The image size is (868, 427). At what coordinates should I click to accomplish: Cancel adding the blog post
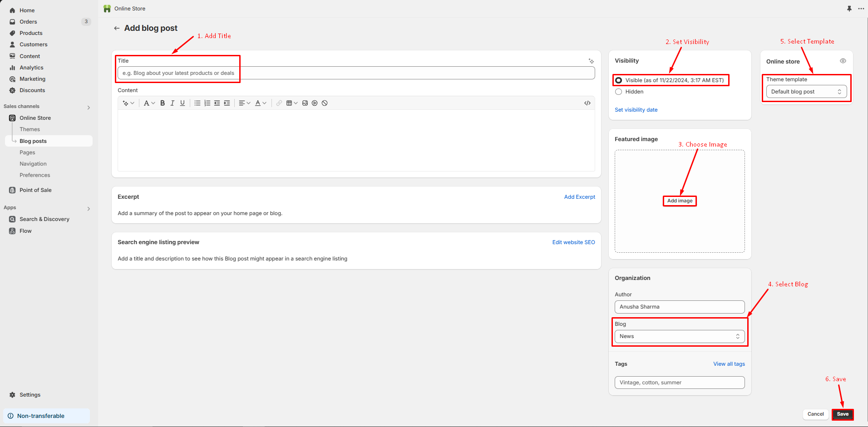pyautogui.click(x=815, y=414)
